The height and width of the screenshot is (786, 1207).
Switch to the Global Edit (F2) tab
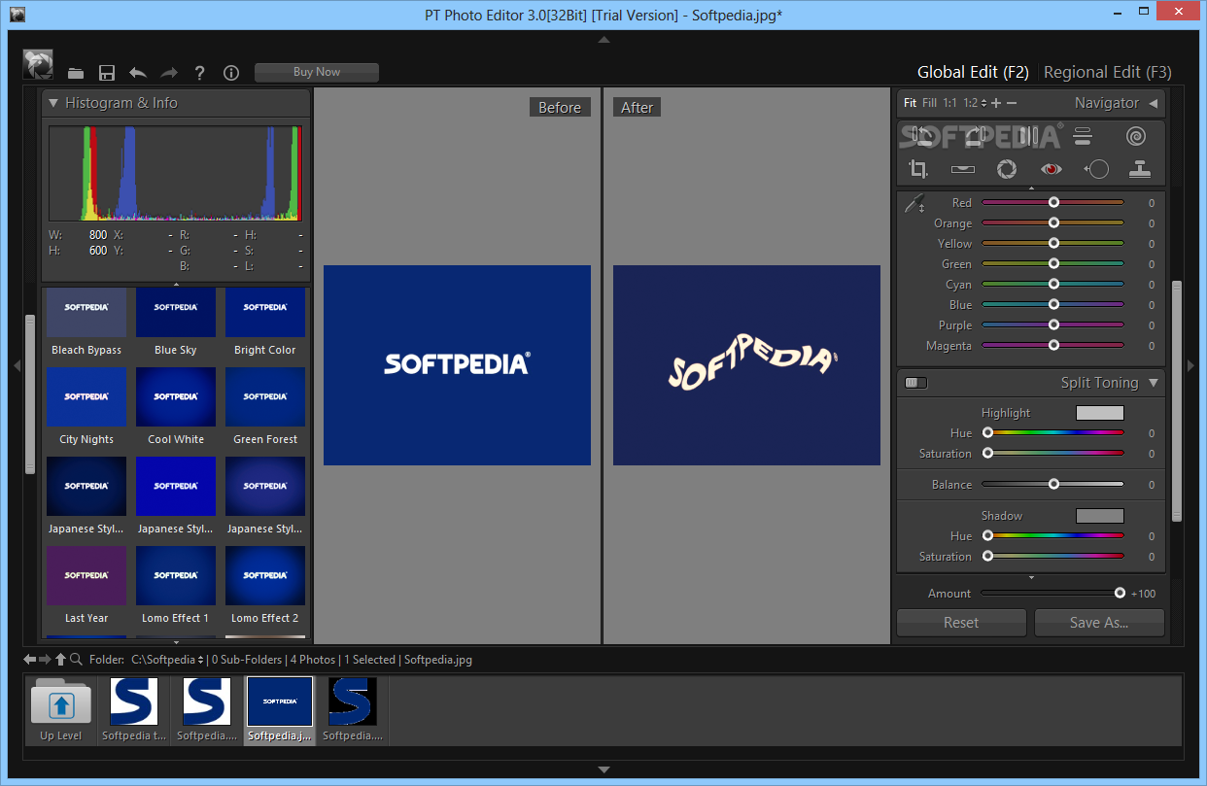[973, 72]
